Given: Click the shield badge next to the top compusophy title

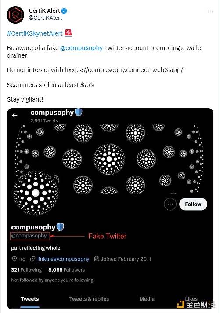Looking at the screenshot, I should point(79,112).
